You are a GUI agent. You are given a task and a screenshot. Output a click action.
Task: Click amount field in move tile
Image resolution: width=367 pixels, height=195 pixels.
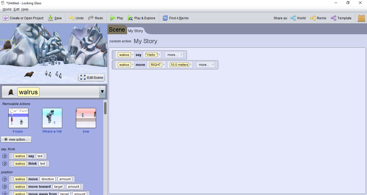point(65,179)
